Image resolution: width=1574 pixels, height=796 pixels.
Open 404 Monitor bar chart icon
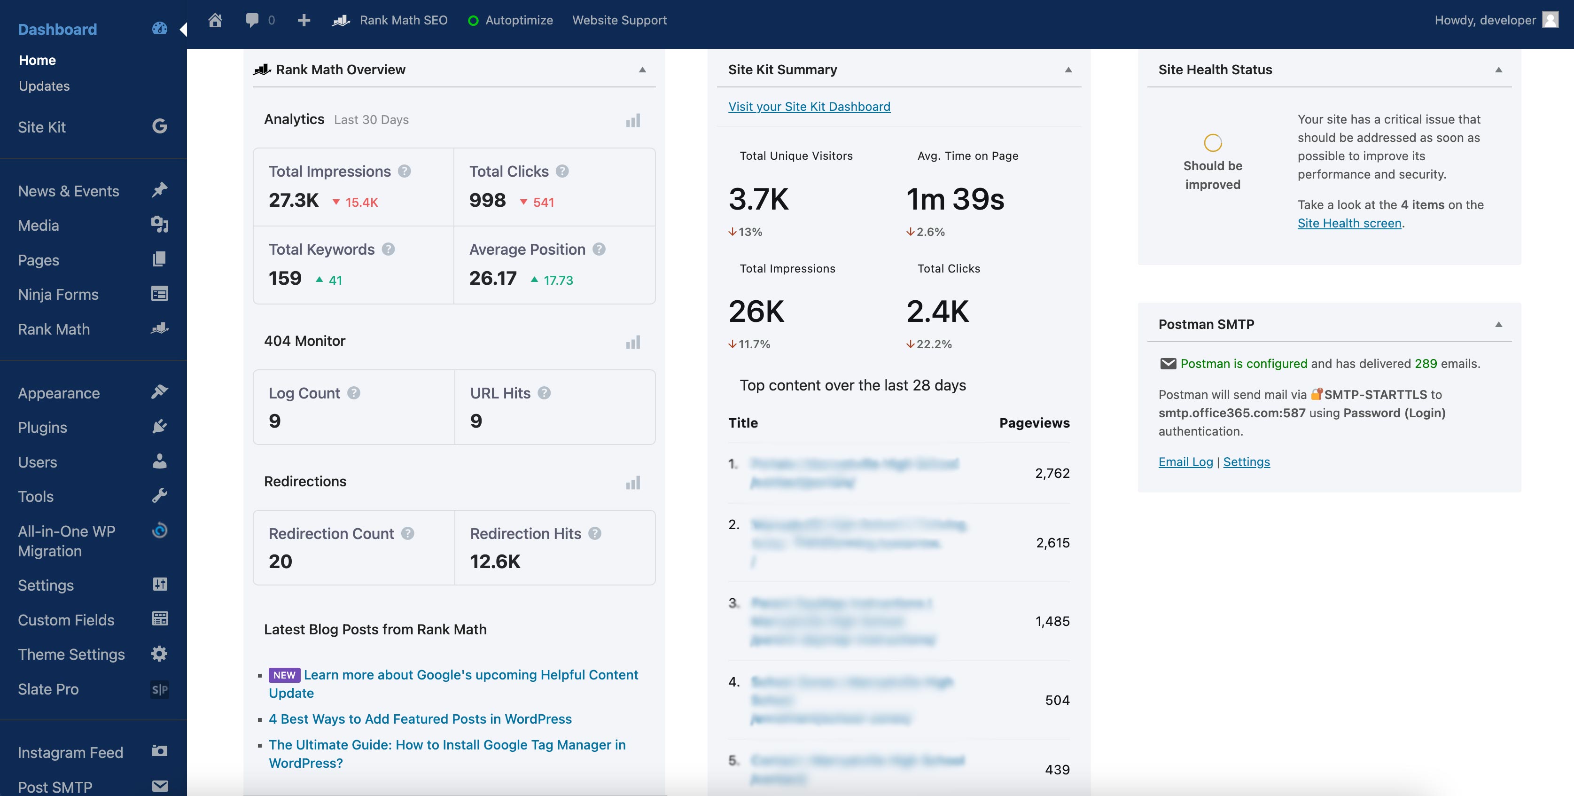(x=633, y=342)
